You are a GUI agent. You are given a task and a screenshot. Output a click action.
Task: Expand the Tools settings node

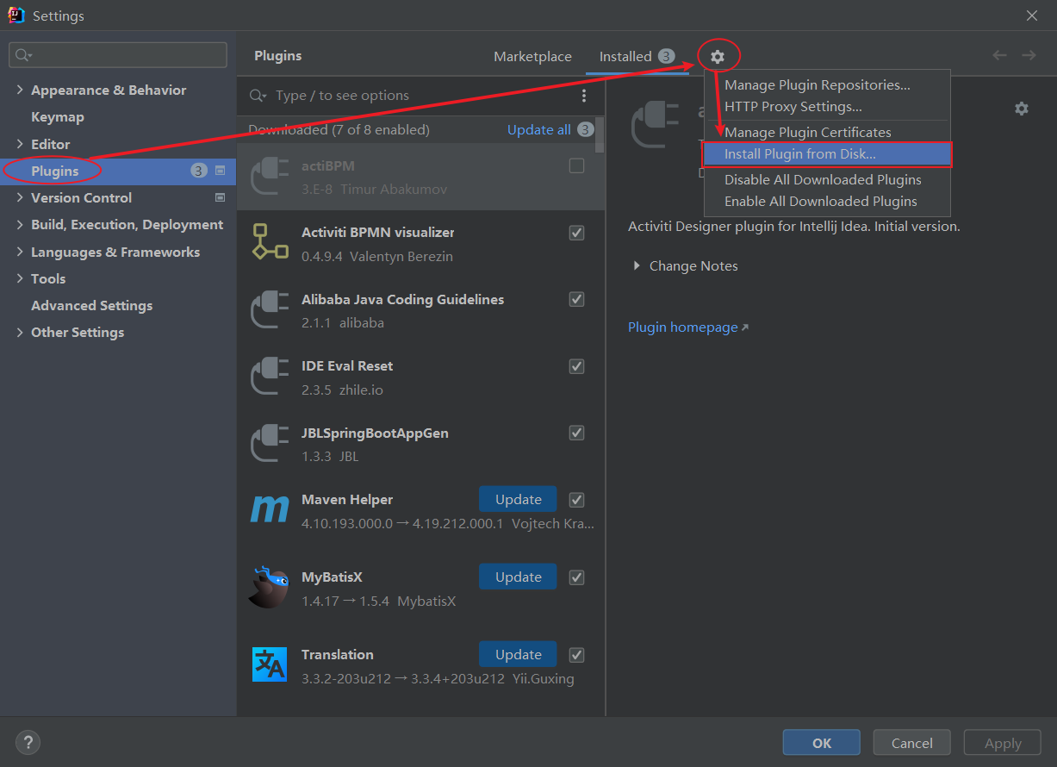pos(20,278)
